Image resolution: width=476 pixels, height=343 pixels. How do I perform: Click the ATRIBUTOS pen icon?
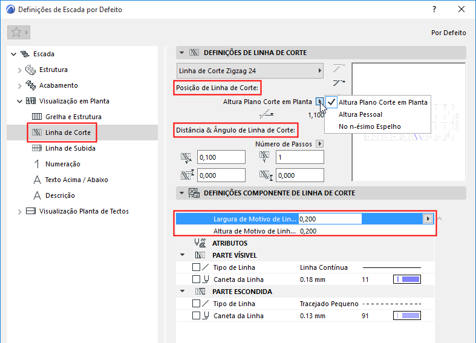point(200,243)
